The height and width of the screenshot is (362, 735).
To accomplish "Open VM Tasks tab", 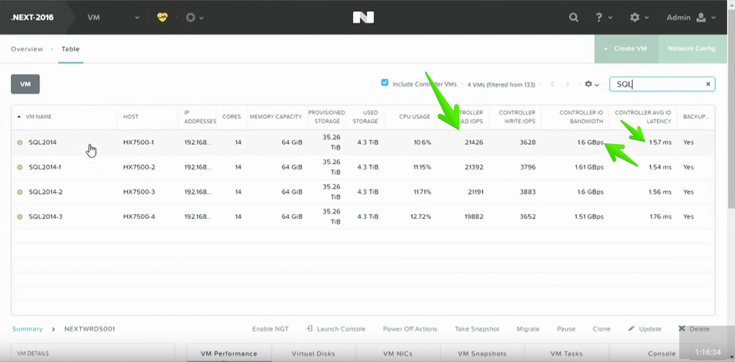I will [x=567, y=353].
